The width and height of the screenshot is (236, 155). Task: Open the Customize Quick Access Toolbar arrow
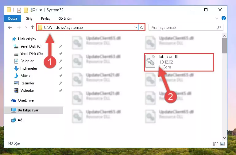[x=41, y=10]
